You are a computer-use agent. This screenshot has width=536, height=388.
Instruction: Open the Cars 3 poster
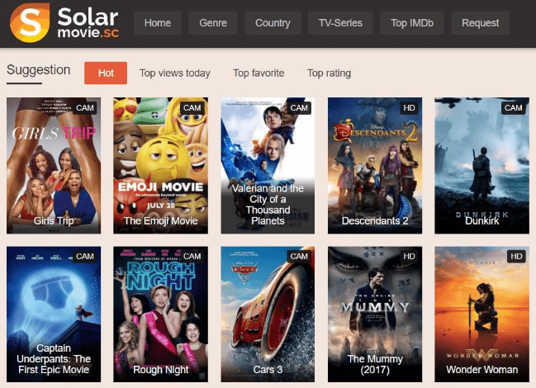[x=268, y=314]
